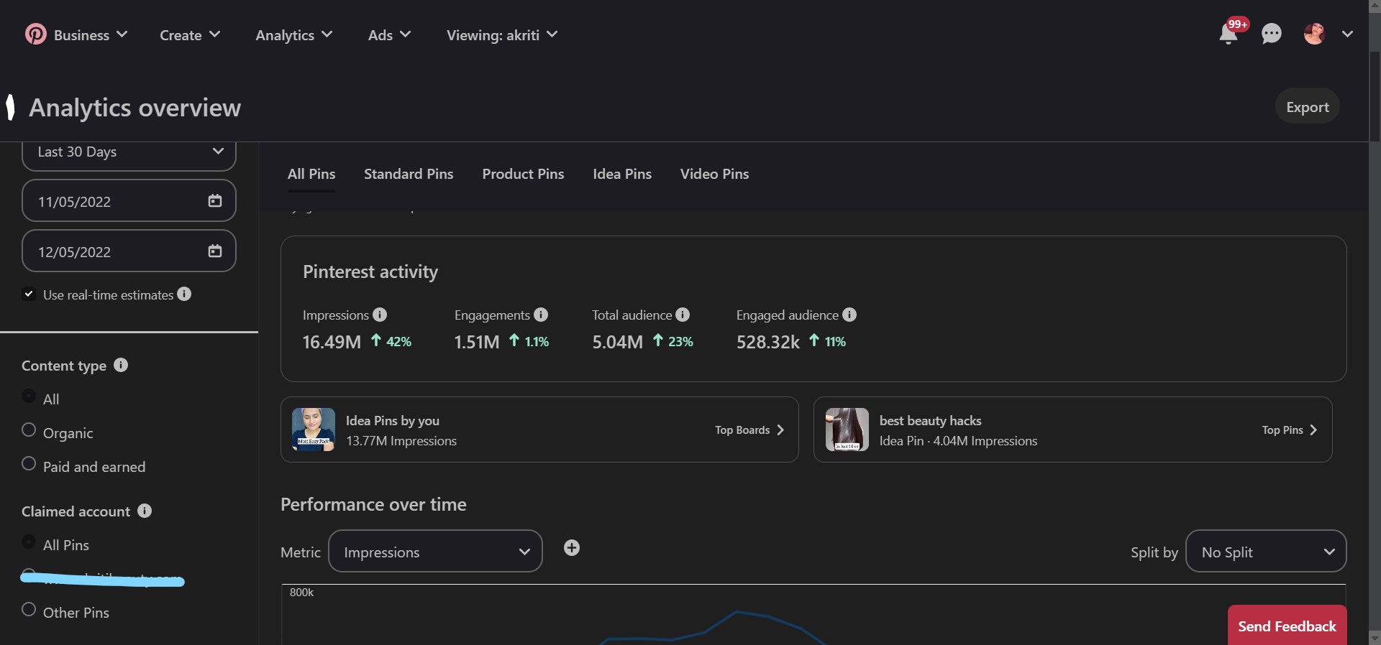Select the Organic content type radio

click(x=29, y=430)
